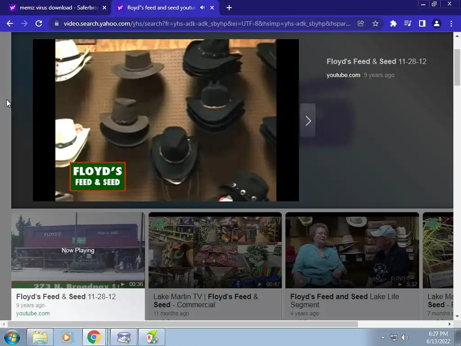Viewport: 461px width, 346px height.
Task: Click the vertical scrollbar down arrow
Action: click(x=457, y=316)
